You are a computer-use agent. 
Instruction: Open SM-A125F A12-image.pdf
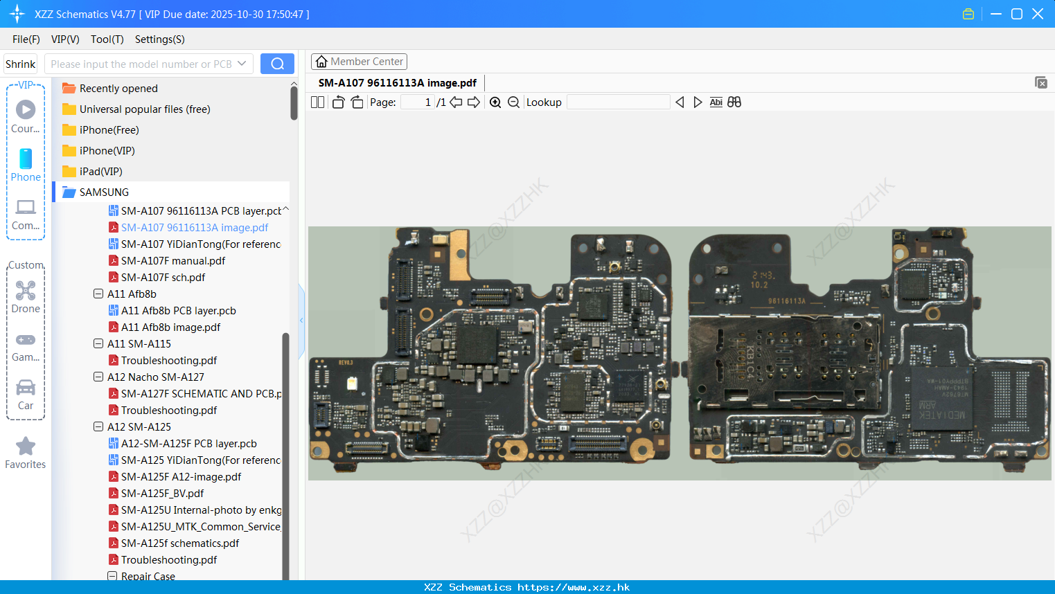175,476
